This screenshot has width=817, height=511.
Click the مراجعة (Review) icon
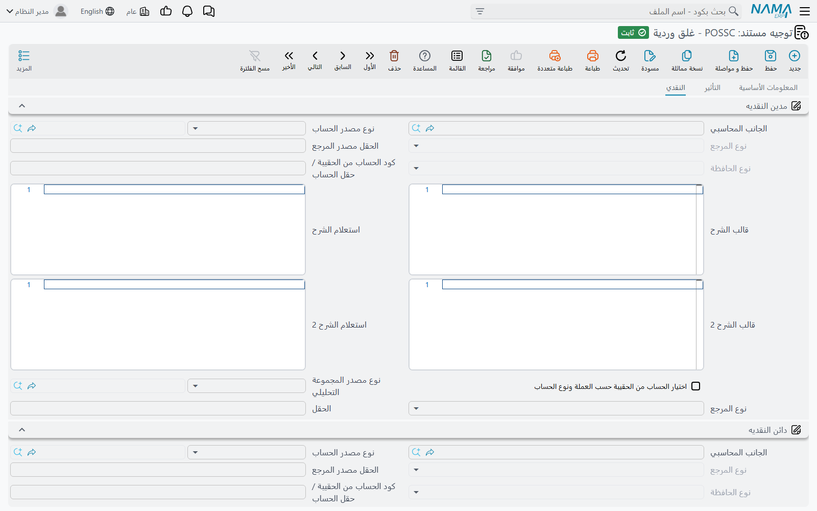(487, 56)
